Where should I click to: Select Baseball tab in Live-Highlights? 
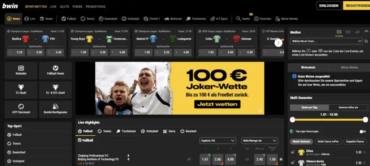point(188,131)
